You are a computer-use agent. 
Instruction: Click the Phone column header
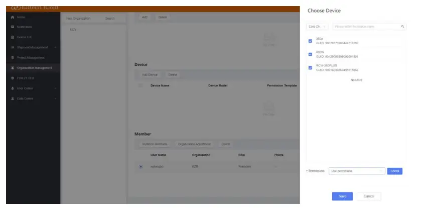point(278,155)
